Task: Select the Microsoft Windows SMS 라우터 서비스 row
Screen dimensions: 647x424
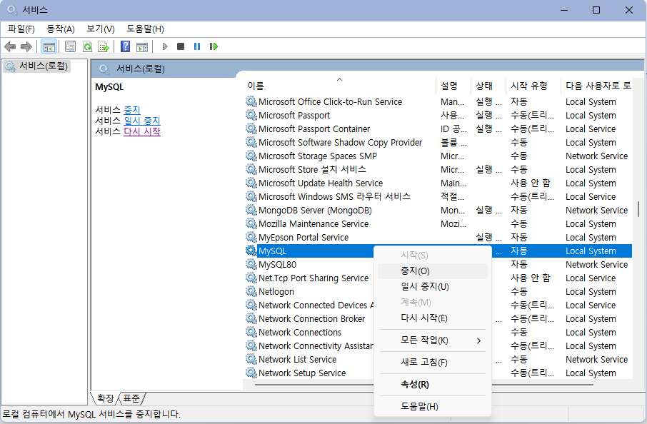Action: pos(438,196)
